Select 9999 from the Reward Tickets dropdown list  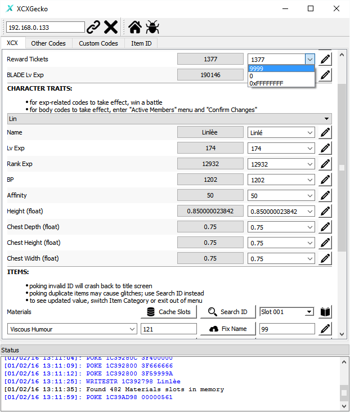click(x=281, y=69)
